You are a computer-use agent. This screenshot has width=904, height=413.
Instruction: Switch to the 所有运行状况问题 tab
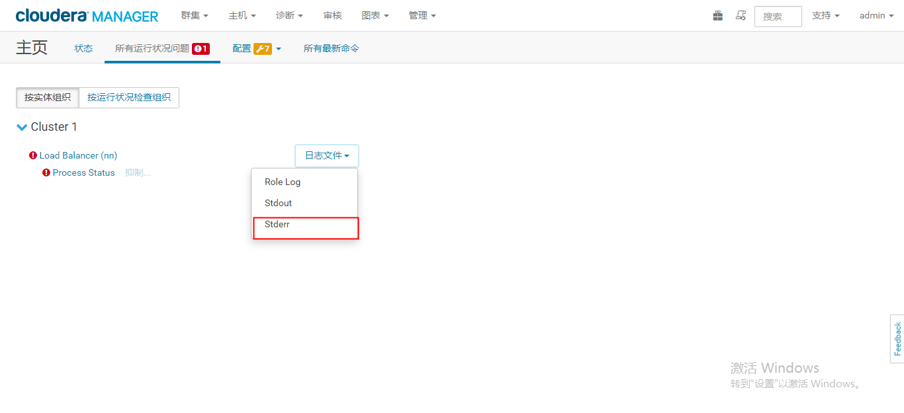click(162, 48)
